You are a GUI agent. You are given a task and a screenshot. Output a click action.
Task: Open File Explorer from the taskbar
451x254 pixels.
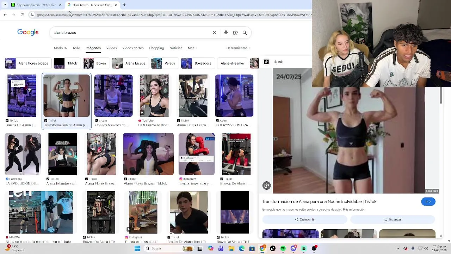[231, 248]
